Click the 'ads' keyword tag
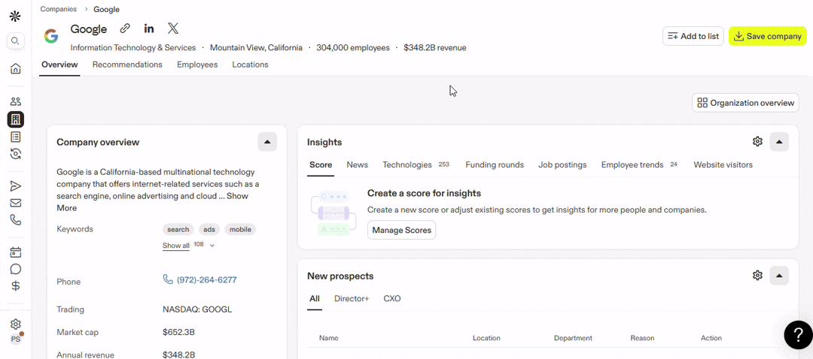 209,229
